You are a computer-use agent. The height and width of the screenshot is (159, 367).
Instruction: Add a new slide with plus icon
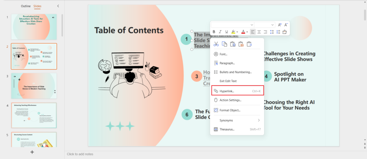(x=32, y=152)
